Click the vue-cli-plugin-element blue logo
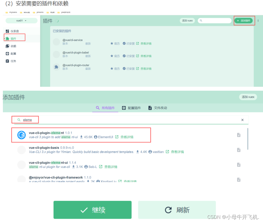 click(22, 135)
